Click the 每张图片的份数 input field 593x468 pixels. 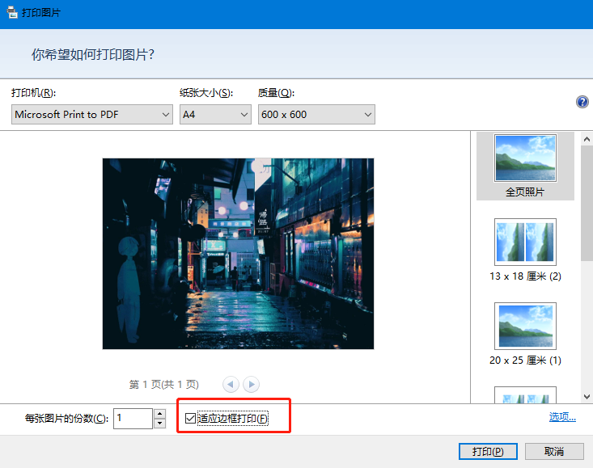point(133,418)
